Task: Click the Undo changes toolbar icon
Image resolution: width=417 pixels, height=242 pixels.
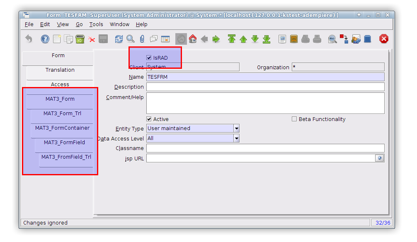Action: (29, 39)
